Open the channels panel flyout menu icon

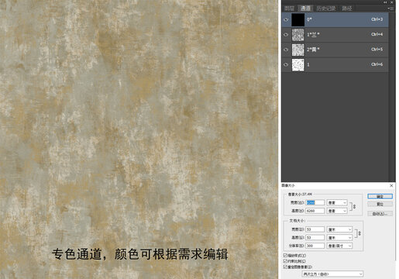[390, 9]
